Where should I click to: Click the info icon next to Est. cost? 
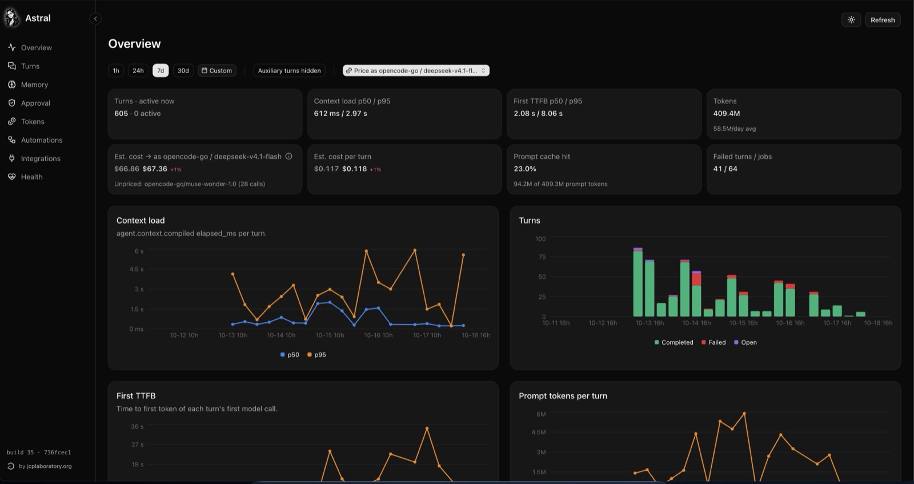pyautogui.click(x=288, y=156)
